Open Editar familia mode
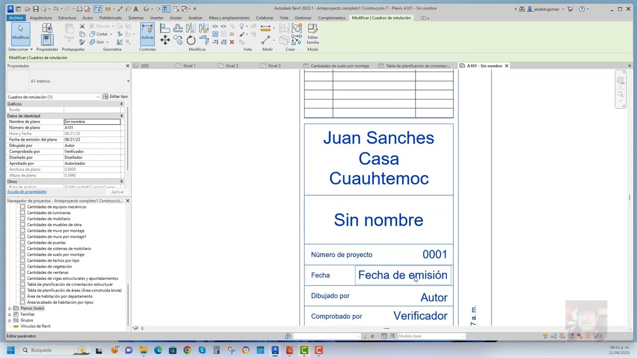This screenshot has width=637, height=358. click(x=313, y=34)
